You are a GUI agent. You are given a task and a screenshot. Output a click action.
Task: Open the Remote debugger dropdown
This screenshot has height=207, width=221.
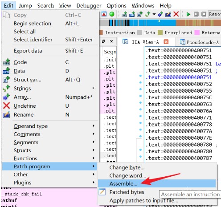(x=214, y=14)
